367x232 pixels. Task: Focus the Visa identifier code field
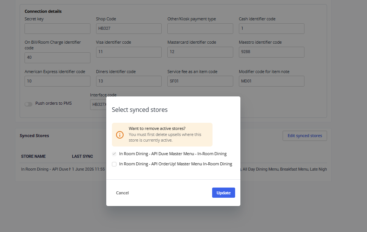point(129,52)
